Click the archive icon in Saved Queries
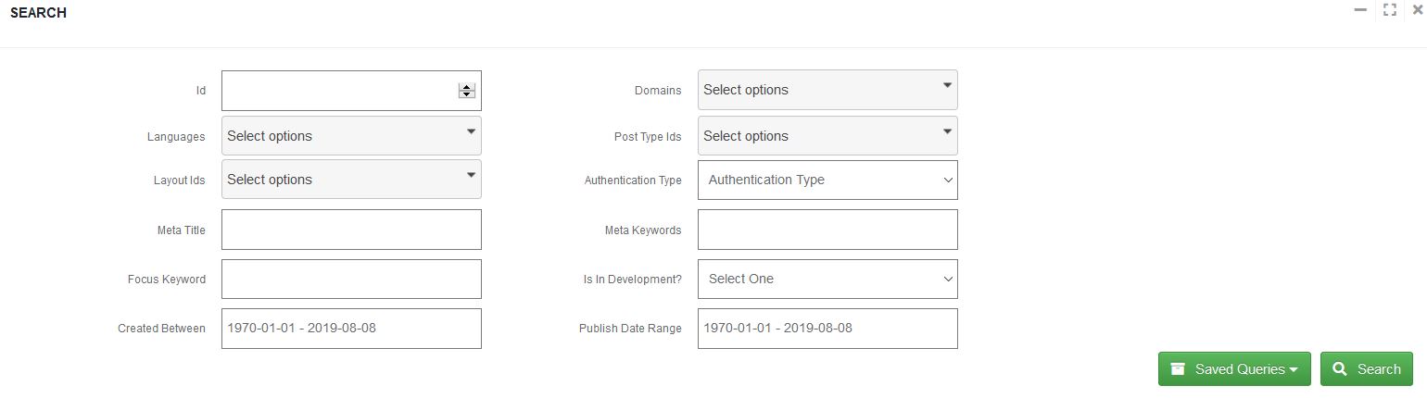The height and width of the screenshot is (398, 1427). click(x=1178, y=369)
